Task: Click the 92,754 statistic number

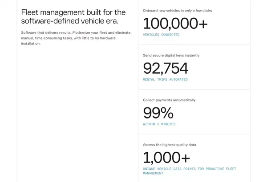Action: (x=166, y=68)
